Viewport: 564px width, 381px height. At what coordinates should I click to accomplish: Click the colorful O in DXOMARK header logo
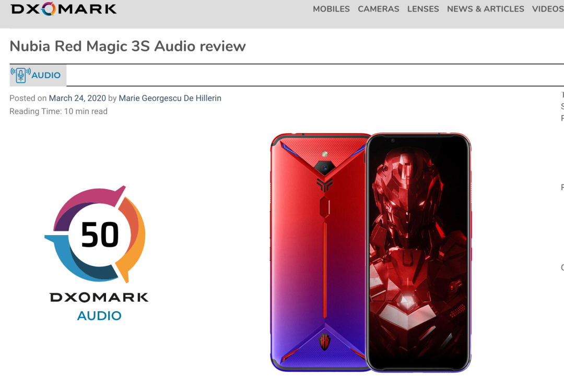[x=49, y=9]
